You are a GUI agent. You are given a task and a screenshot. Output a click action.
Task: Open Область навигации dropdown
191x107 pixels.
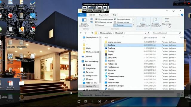(84, 23)
